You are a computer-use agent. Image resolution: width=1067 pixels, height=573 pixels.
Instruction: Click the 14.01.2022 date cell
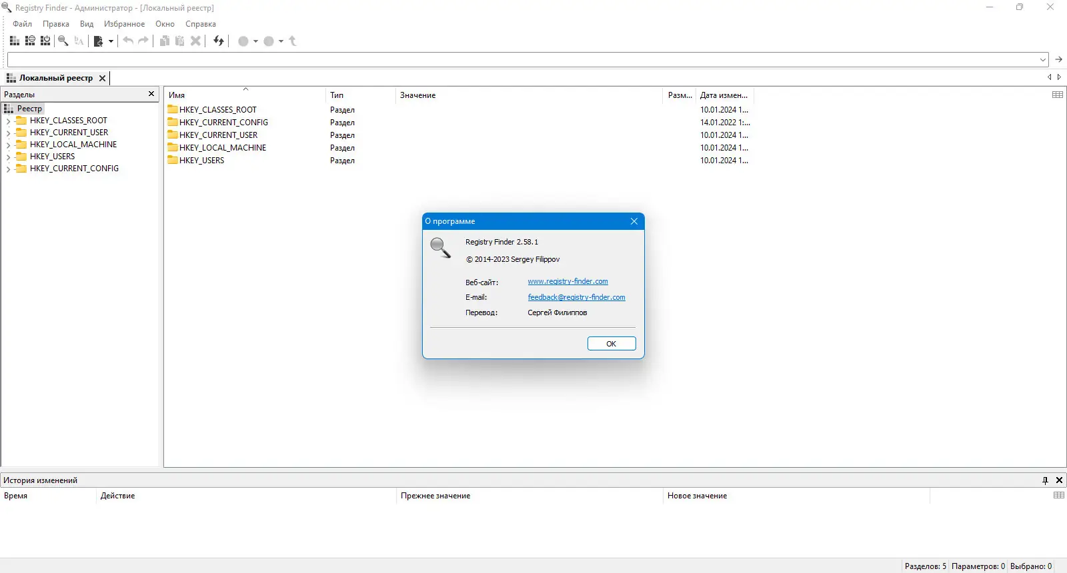pyautogui.click(x=725, y=123)
